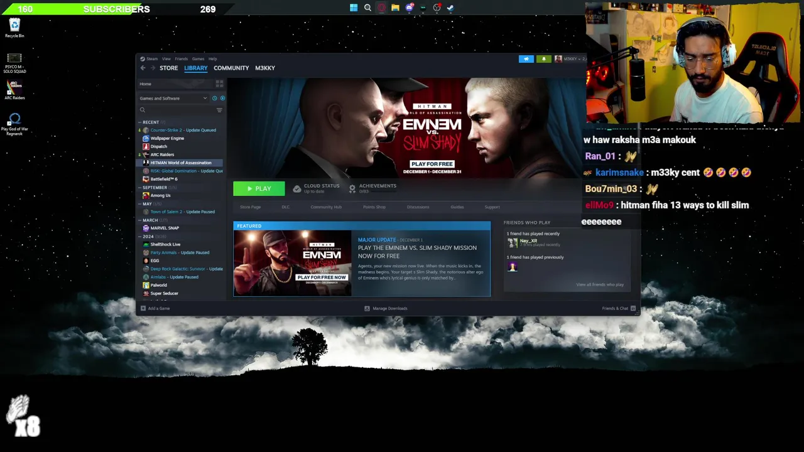Open advanced filter options icon

point(219,110)
